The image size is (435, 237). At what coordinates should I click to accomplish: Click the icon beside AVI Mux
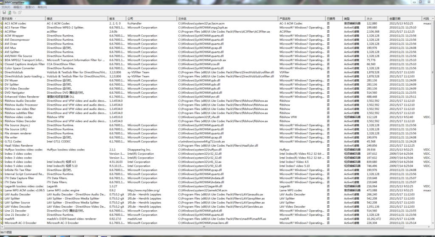(2, 48)
